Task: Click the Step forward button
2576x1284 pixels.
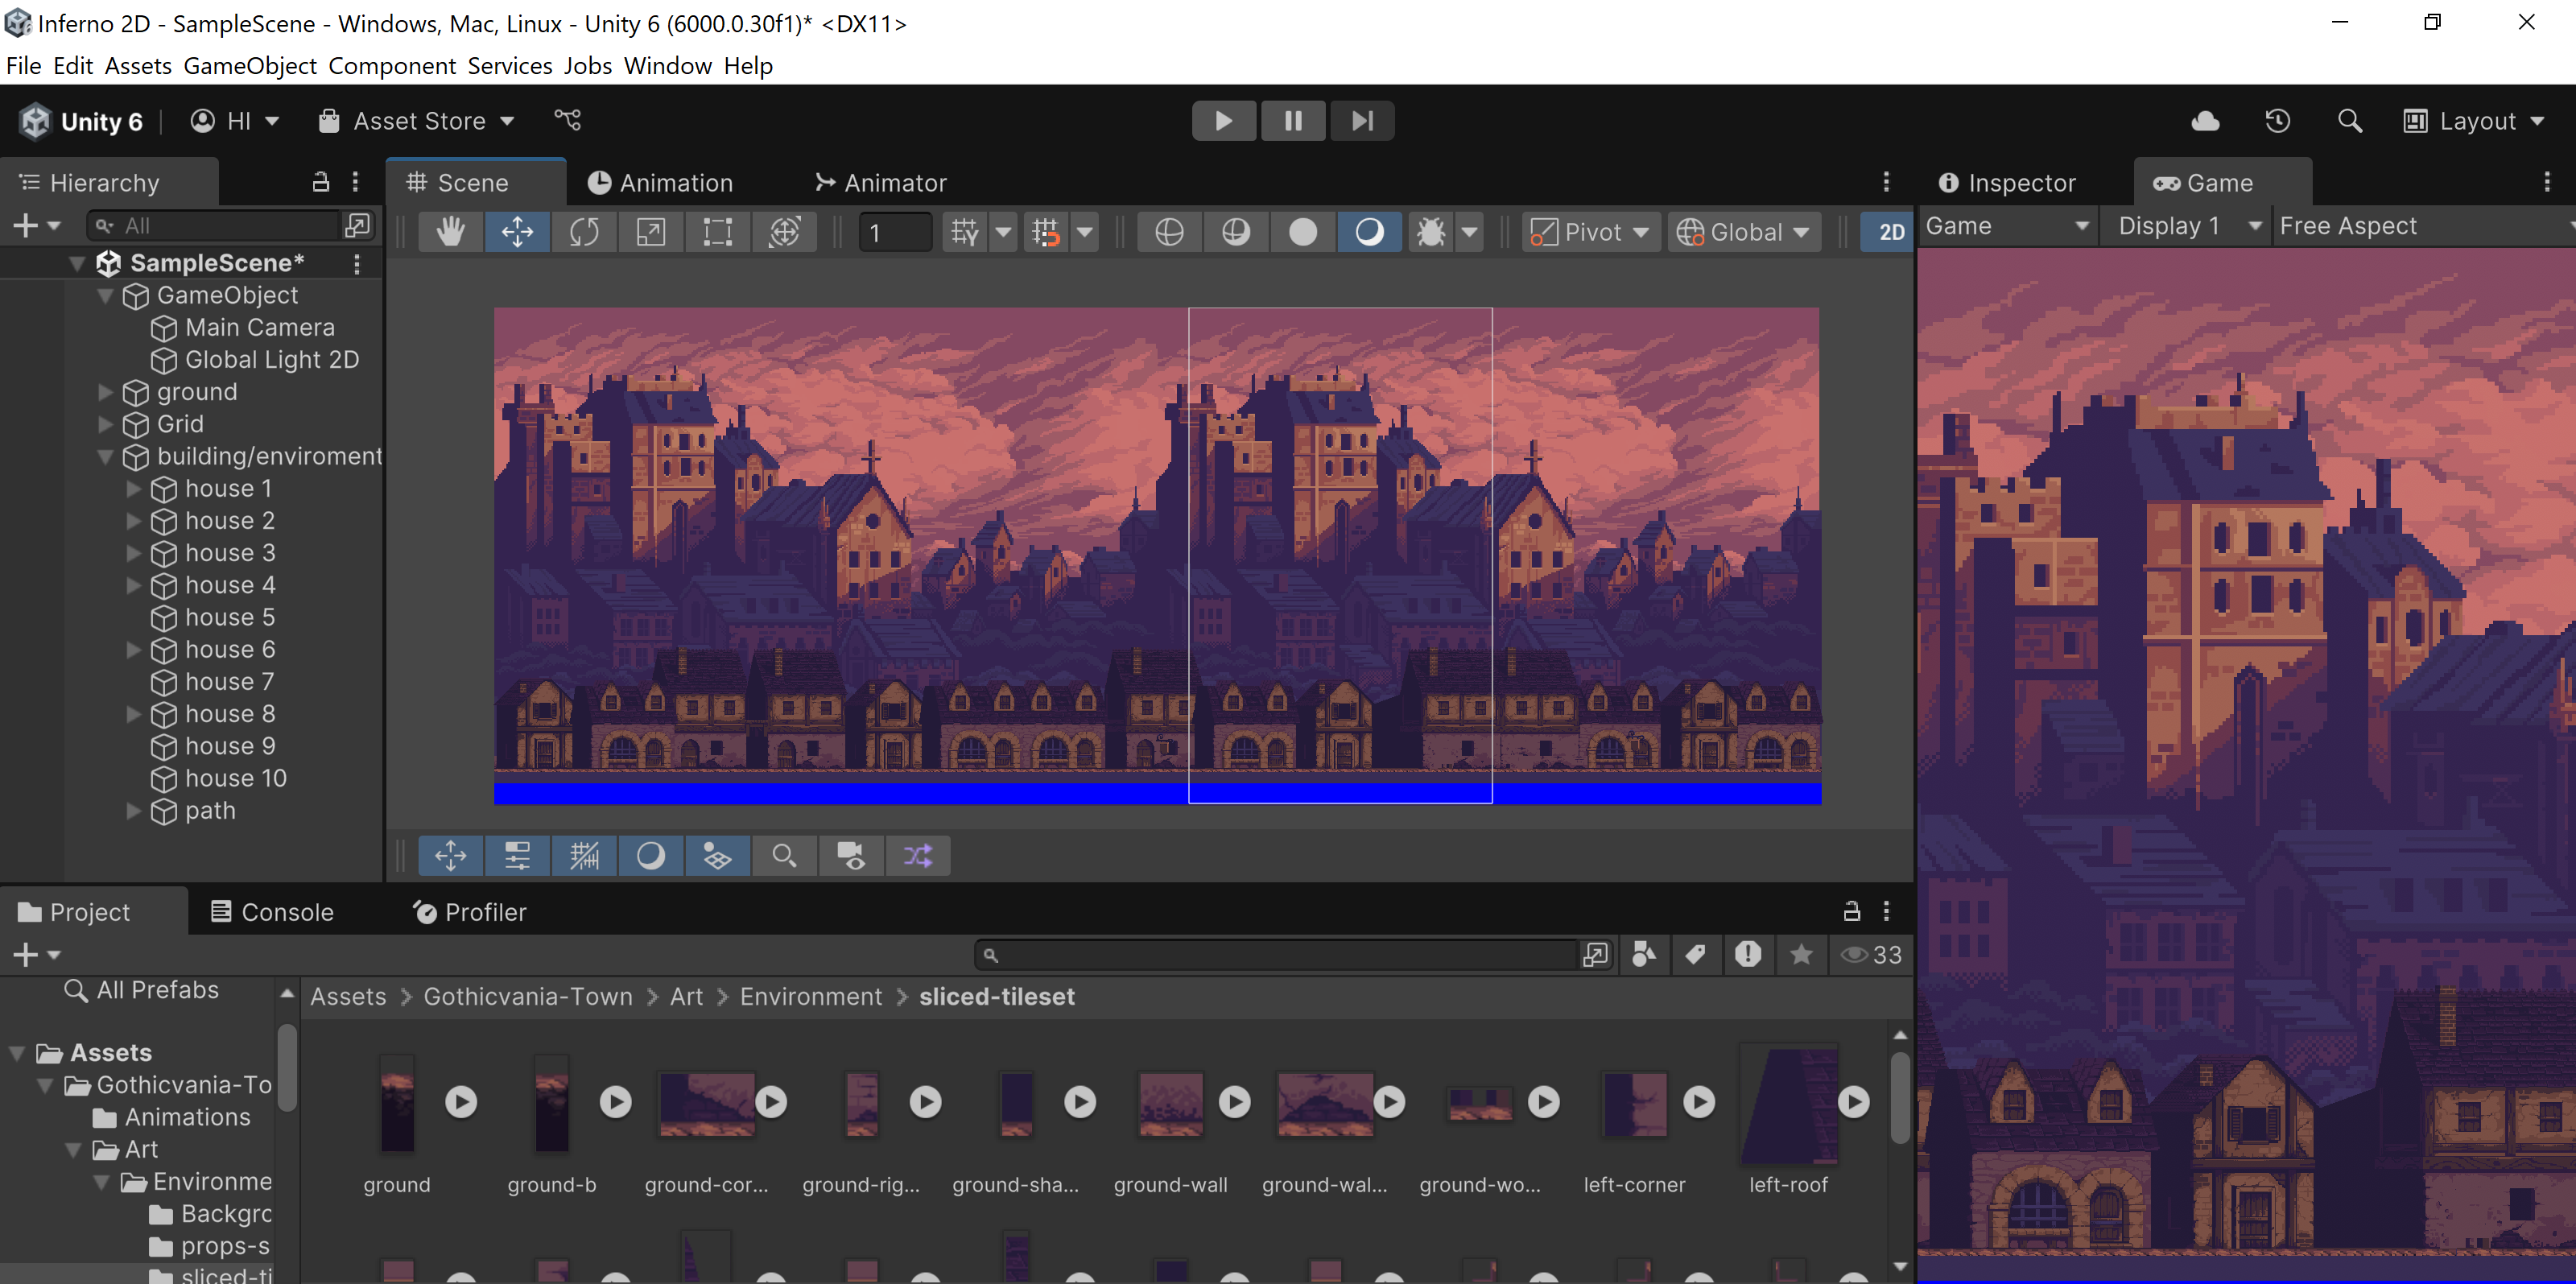Action: pos(1362,121)
